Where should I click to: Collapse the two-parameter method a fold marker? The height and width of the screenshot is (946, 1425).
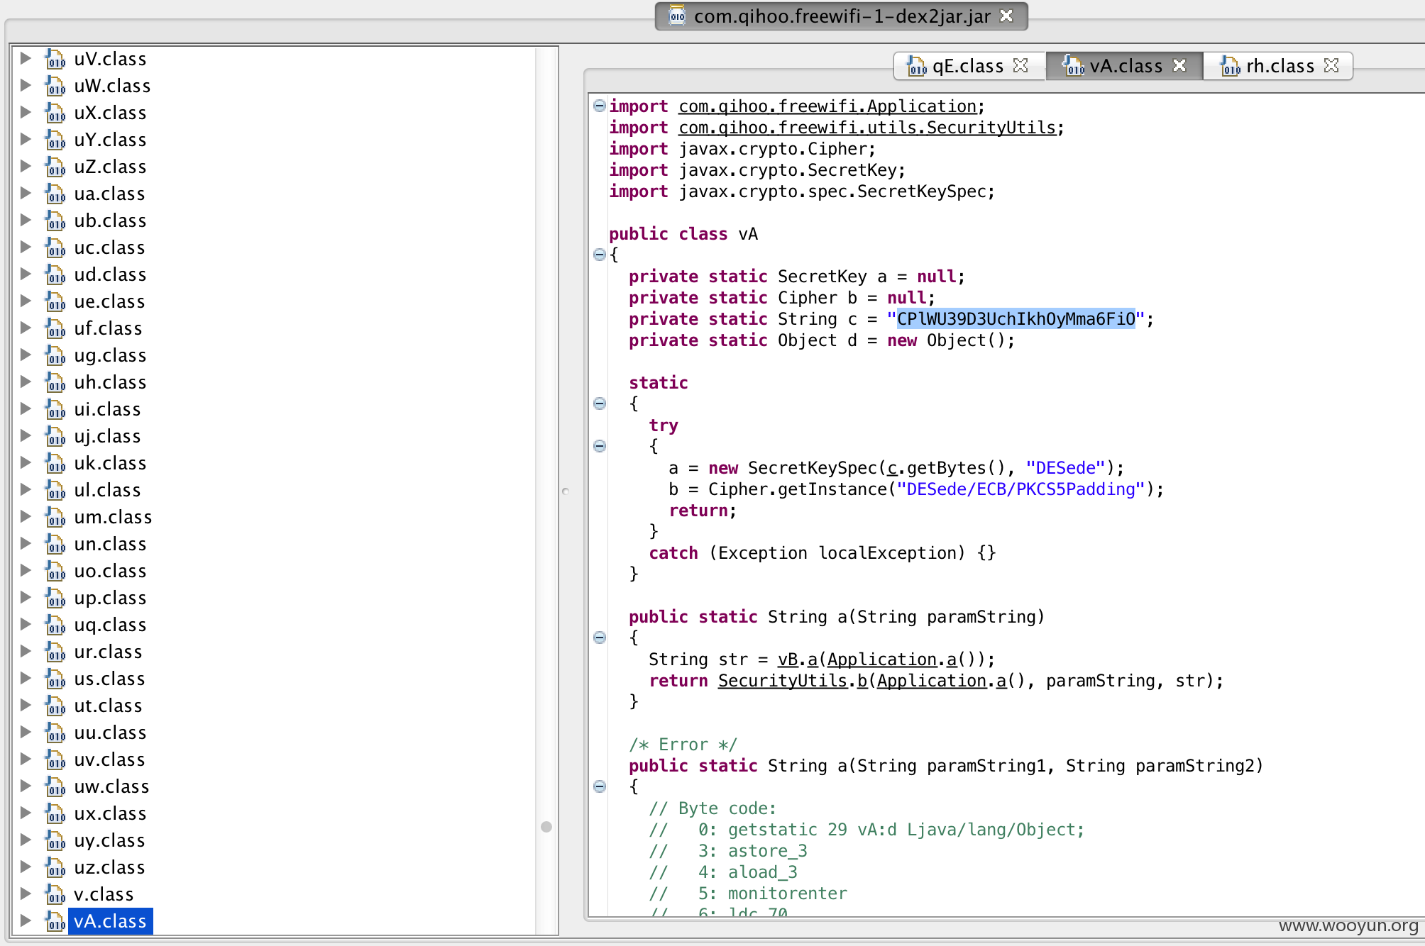click(600, 786)
